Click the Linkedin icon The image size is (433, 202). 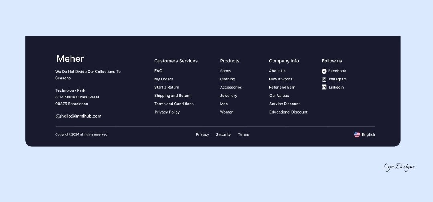pyautogui.click(x=324, y=87)
